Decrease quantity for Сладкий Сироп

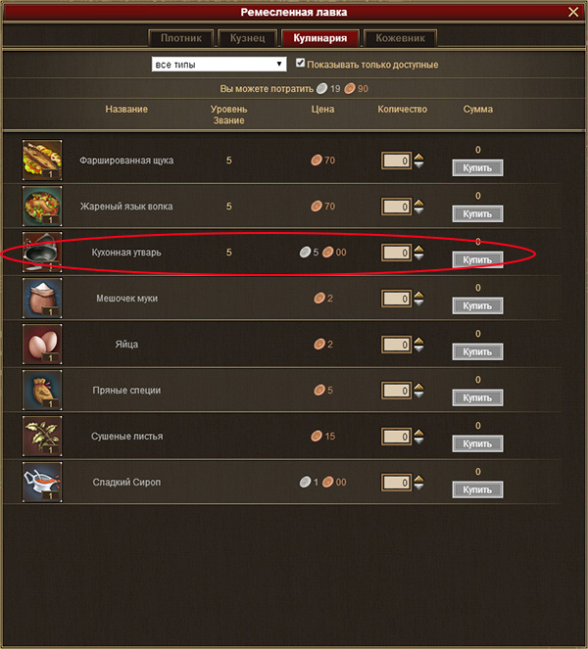[418, 487]
